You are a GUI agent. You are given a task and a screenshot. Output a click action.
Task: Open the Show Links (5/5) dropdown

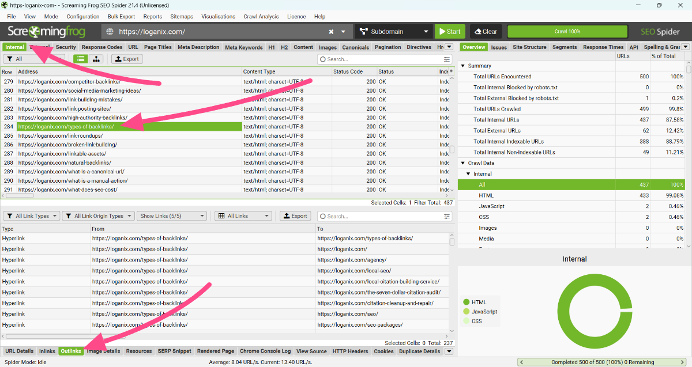[x=171, y=216]
